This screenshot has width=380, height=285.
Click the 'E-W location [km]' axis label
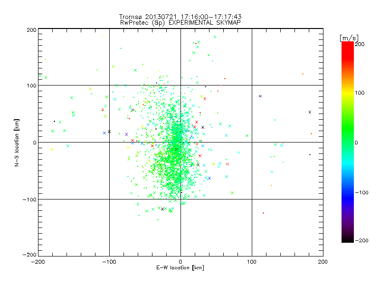(x=180, y=268)
